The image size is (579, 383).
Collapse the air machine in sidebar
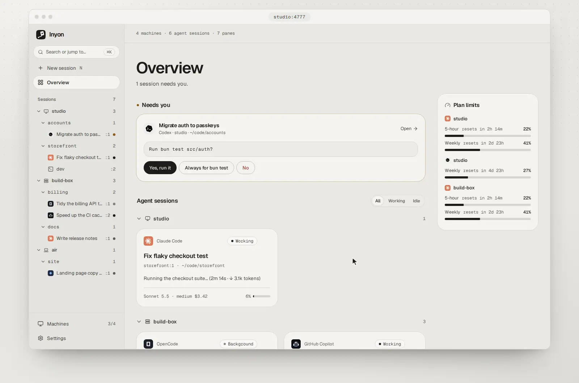(x=39, y=250)
